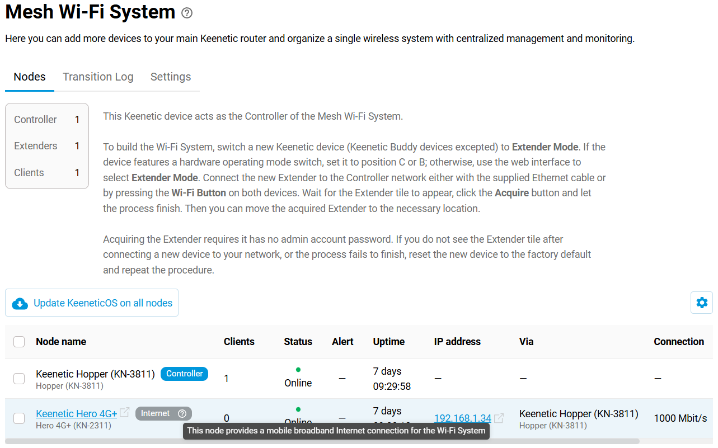Click the horizontal scrollbar under the table
Image resolution: width=718 pixels, height=448 pixels.
point(322,441)
